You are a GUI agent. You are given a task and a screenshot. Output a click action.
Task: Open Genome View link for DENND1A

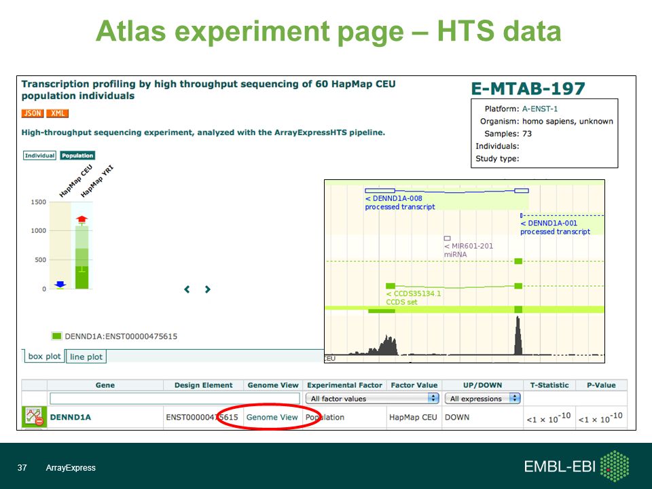pyautogui.click(x=272, y=417)
